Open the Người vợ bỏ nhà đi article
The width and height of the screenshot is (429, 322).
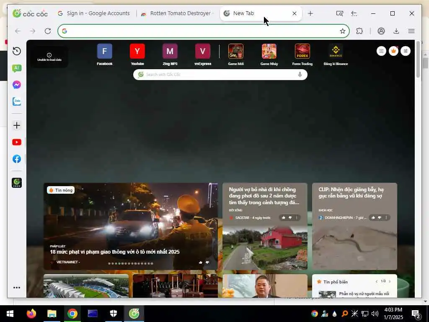point(265,226)
